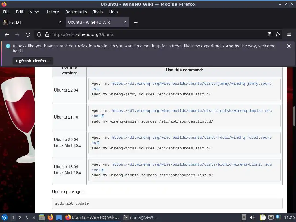Open the Help menu
The image size is (296, 222).
(x=113, y=12)
